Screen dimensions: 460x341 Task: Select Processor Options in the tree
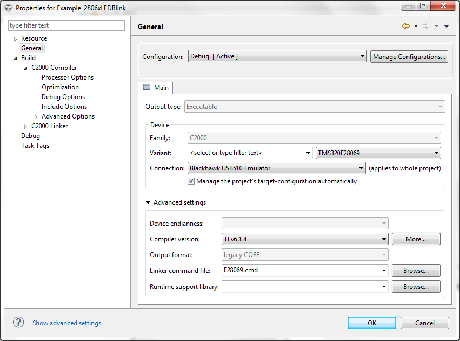pos(68,77)
